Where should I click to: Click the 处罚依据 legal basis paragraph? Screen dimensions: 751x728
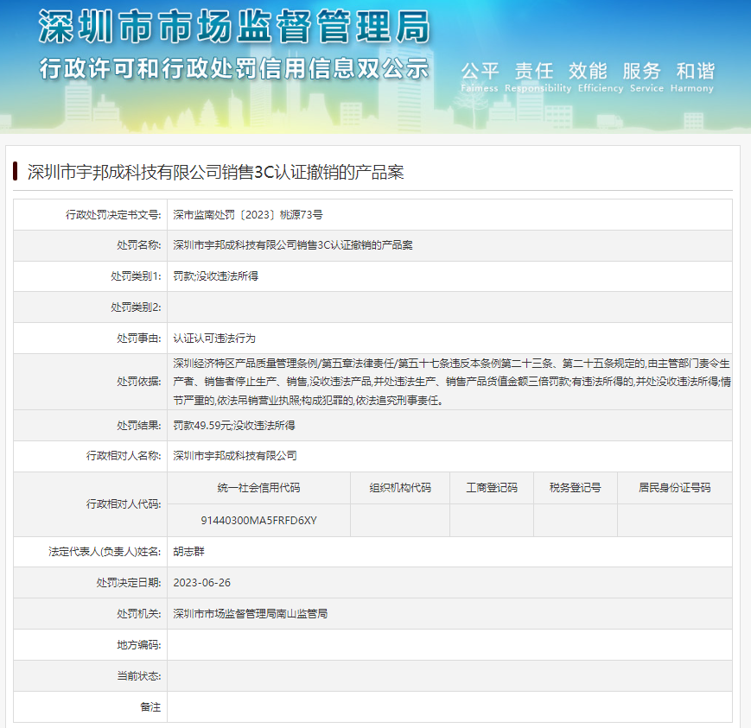pyautogui.click(x=451, y=382)
